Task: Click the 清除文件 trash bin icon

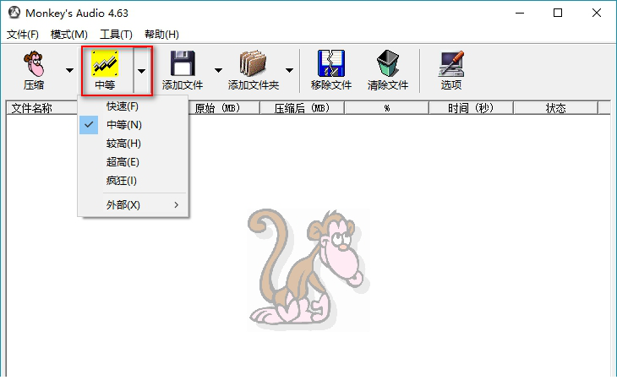Action: (388, 65)
